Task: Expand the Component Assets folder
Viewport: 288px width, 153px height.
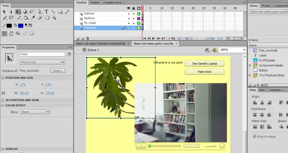Action: click(x=250, y=66)
